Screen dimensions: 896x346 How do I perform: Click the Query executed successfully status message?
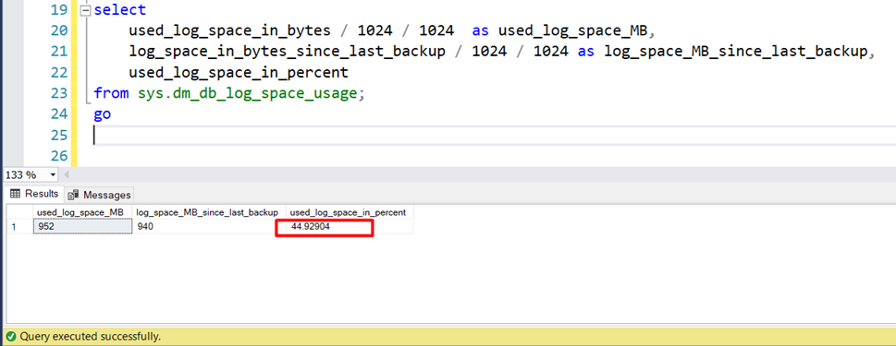91,336
